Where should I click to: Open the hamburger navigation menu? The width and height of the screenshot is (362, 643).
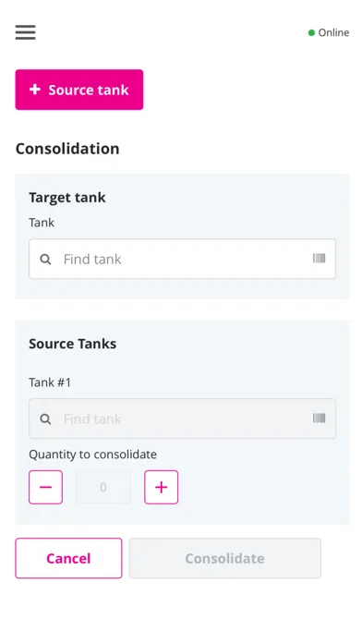click(26, 32)
